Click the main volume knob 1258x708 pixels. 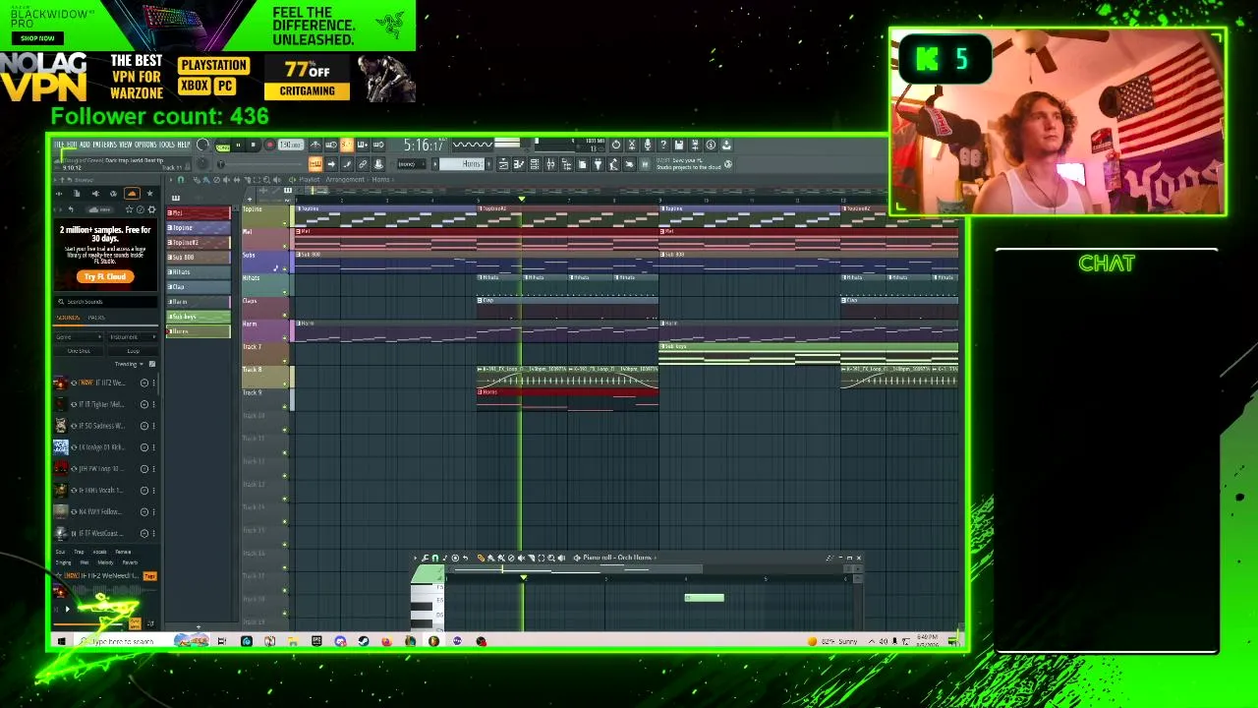[203, 146]
